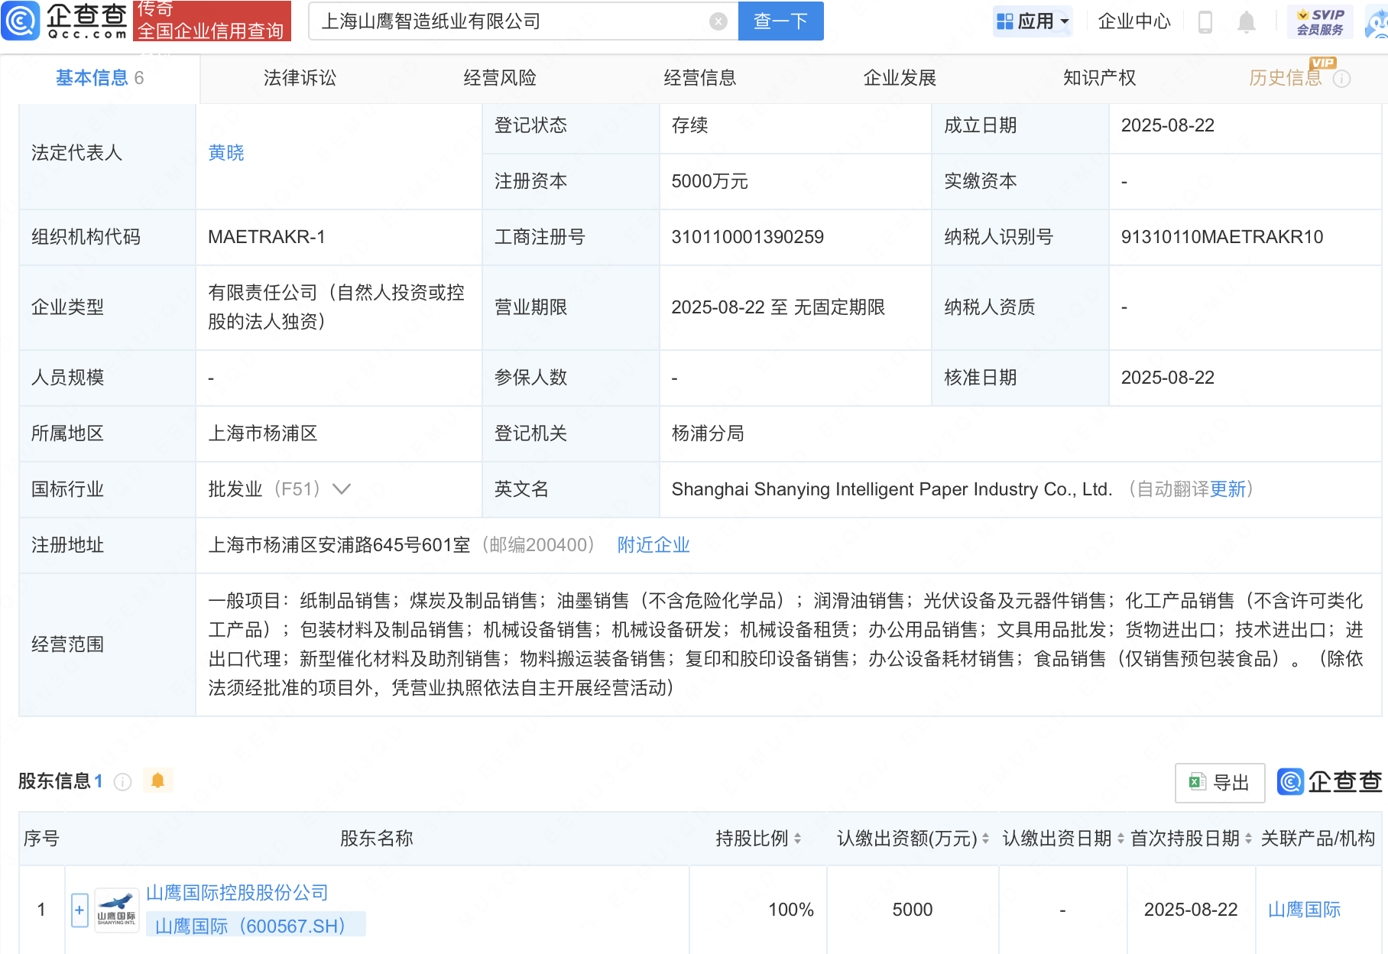Clear the search box text
This screenshot has height=954, width=1388.
(x=718, y=21)
